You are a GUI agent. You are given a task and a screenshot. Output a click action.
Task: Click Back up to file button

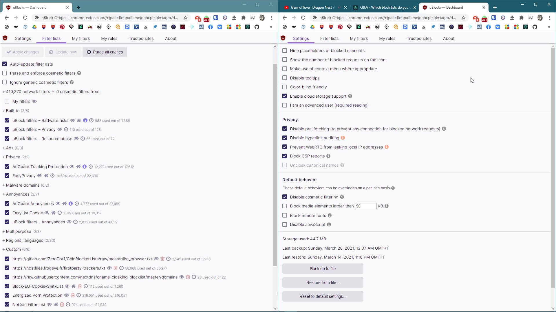tap(323, 269)
